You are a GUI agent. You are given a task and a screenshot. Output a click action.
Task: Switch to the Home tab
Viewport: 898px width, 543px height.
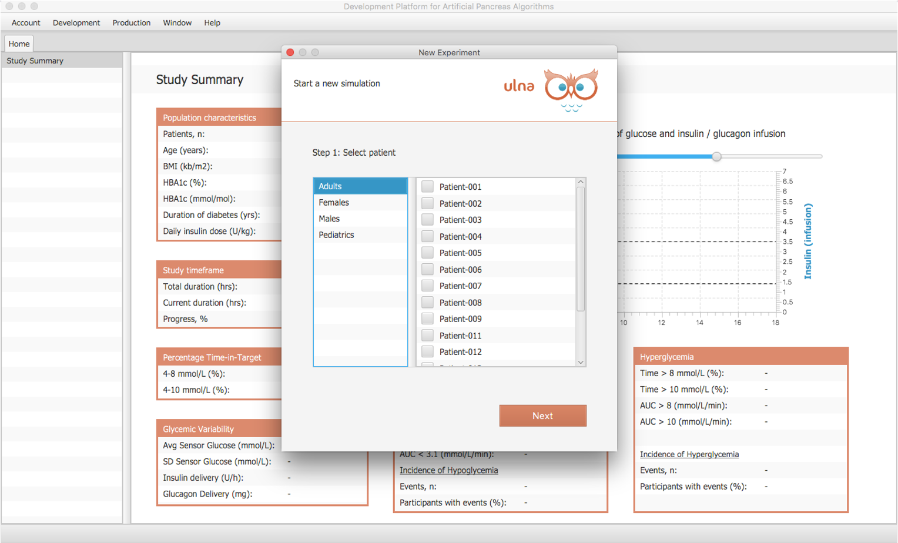[x=19, y=44]
